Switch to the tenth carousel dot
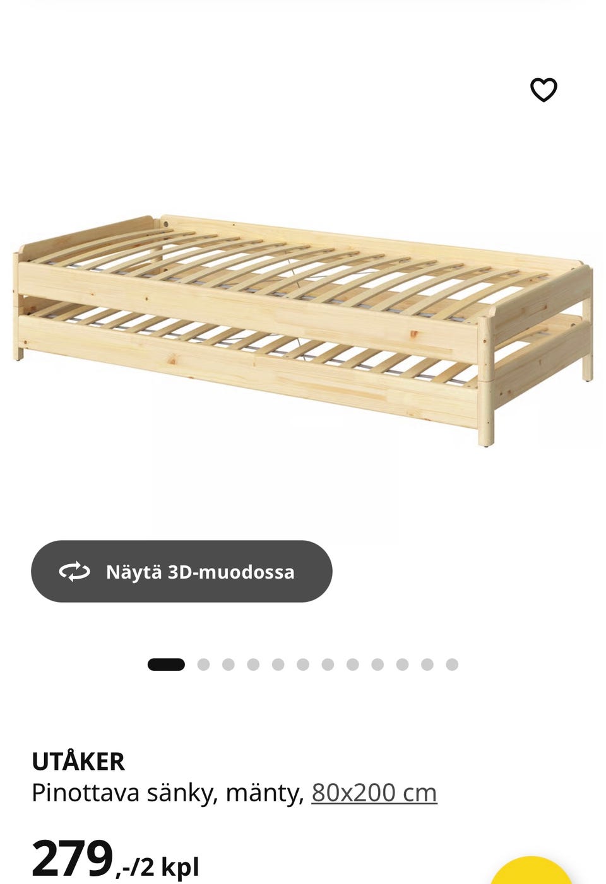Screen dimensions: 606x884 point(403,664)
